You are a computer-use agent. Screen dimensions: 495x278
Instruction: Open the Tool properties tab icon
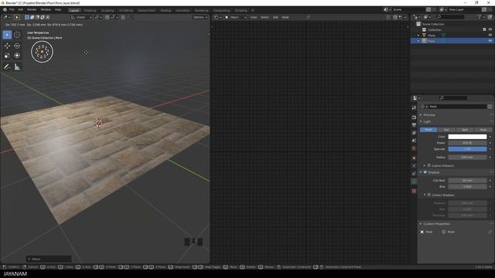point(414,108)
